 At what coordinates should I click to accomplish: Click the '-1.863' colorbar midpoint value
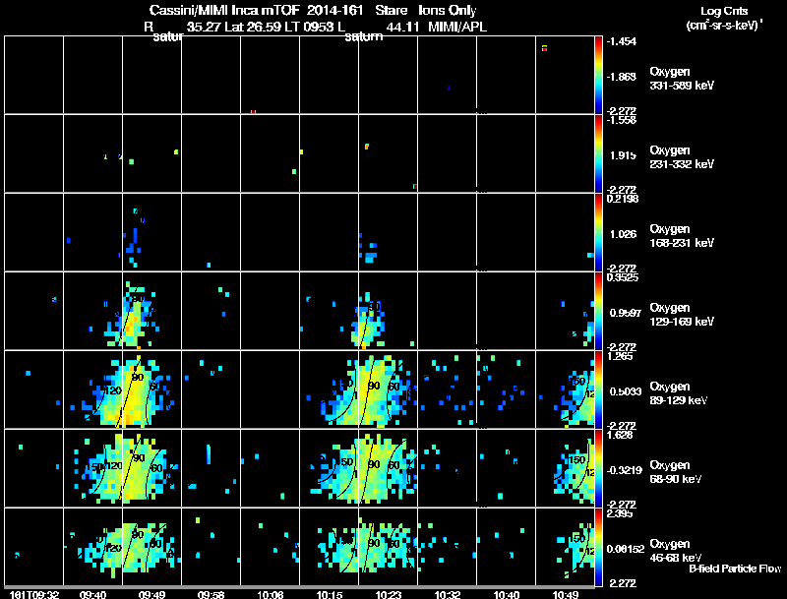point(622,77)
